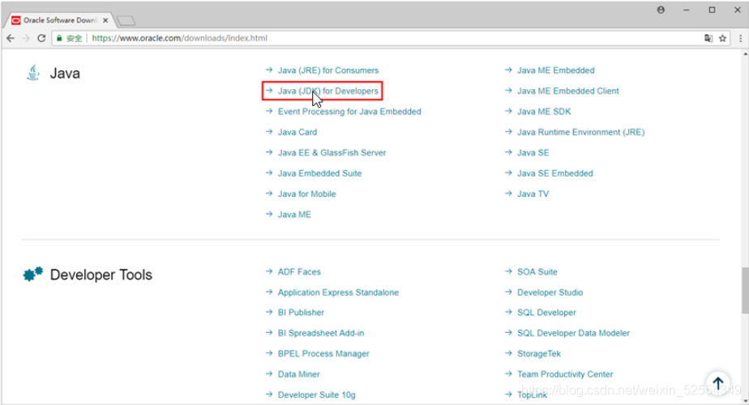Open a new browser tab
Viewport: 749px width, 405px height.
pos(126,21)
